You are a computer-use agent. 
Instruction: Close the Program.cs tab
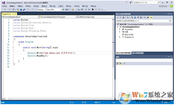(x=15, y=14)
